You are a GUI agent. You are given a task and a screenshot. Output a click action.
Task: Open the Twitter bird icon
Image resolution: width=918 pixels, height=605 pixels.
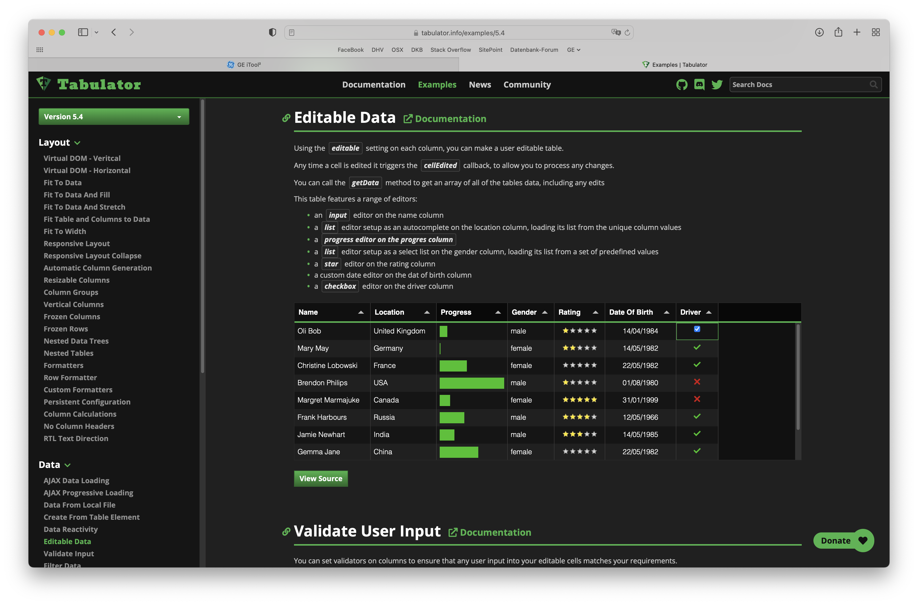[x=717, y=85]
